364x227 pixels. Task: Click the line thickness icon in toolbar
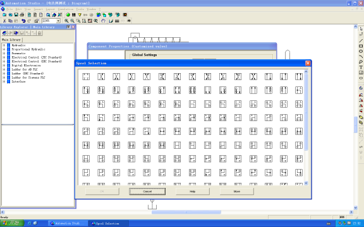tap(117, 21)
